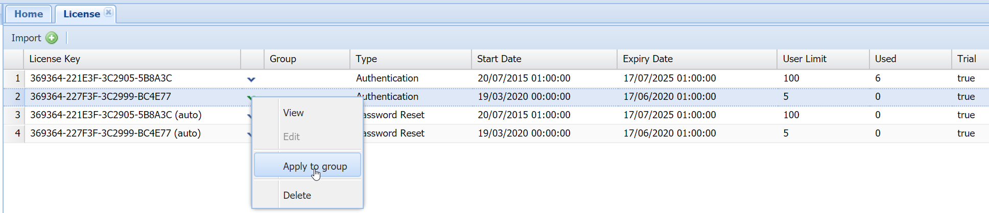
Task: Select row number 4 cell
Action: point(17,134)
